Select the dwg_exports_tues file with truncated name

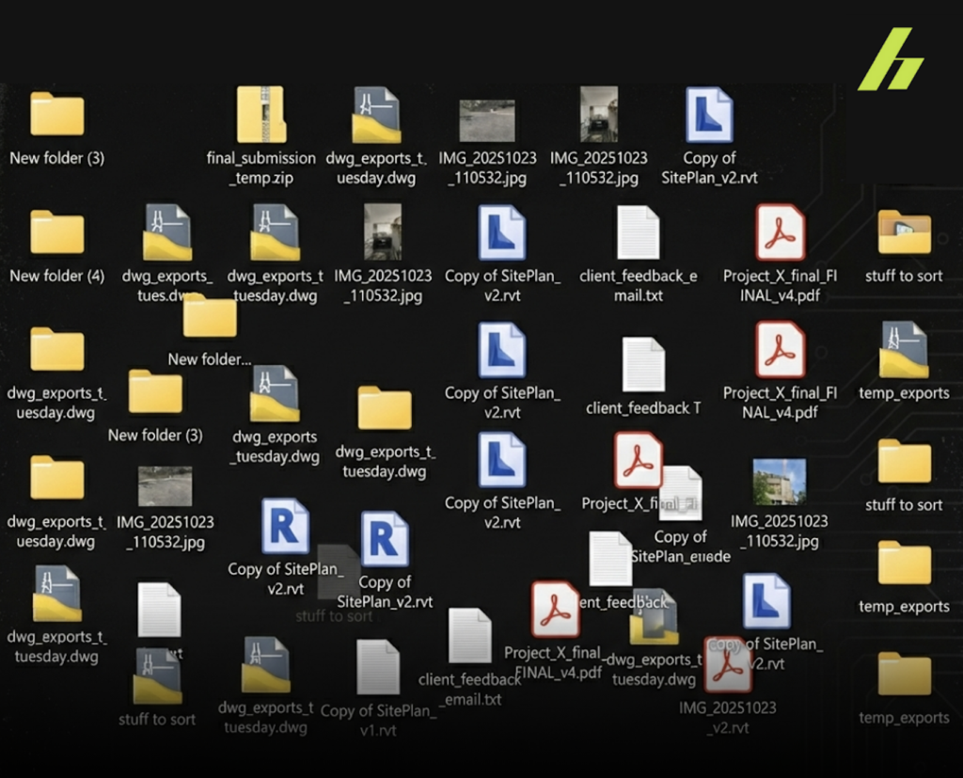click(x=166, y=233)
